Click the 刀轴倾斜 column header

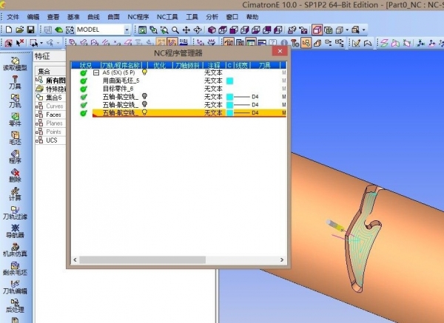(x=187, y=65)
